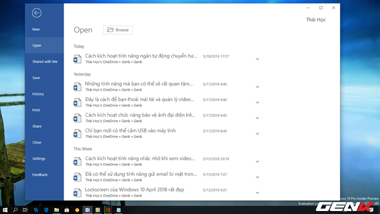Open document 'Cách kích hoạt tính năng nhắc nhở khi xem video...'
Image resolution: width=380 pixels, height=214 pixels.
pos(140,159)
